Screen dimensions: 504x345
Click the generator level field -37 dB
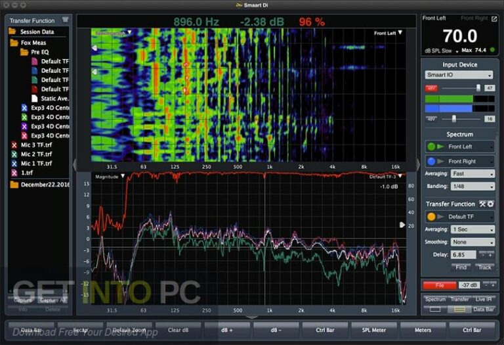coord(469,285)
